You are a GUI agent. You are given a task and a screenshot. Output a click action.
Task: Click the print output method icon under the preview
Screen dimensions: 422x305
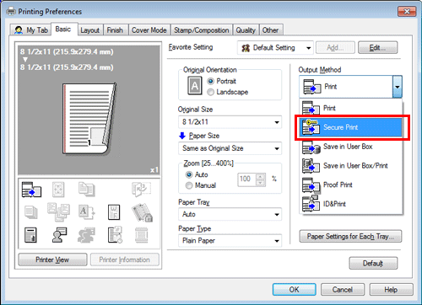(x=31, y=190)
